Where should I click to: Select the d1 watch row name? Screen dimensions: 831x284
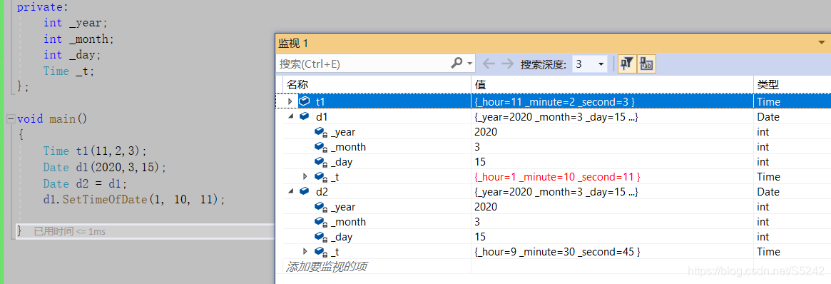pos(322,116)
